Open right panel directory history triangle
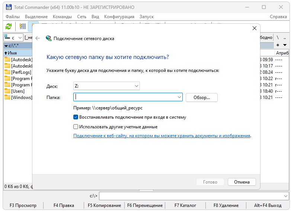 pyautogui.click(x=285, y=45)
